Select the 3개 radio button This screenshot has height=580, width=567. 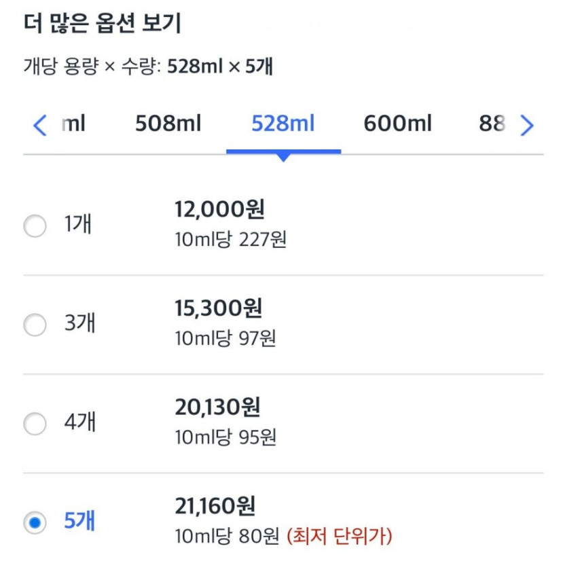(x=35, y=325)
